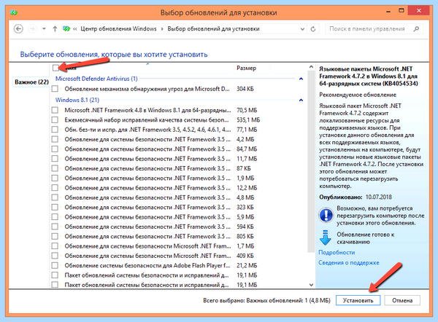Open the address bar history dropdown
This screenshot has height=322, width=438.
tap(302, 29)
